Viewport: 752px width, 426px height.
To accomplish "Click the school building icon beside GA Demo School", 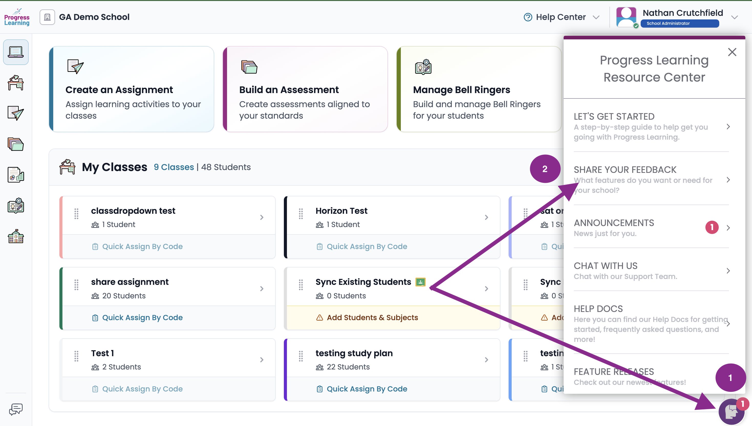I will [47, 17].
